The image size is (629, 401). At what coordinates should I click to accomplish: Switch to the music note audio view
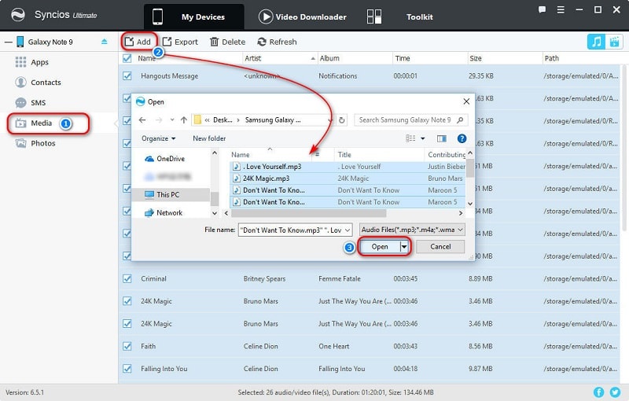pos(596,42)
